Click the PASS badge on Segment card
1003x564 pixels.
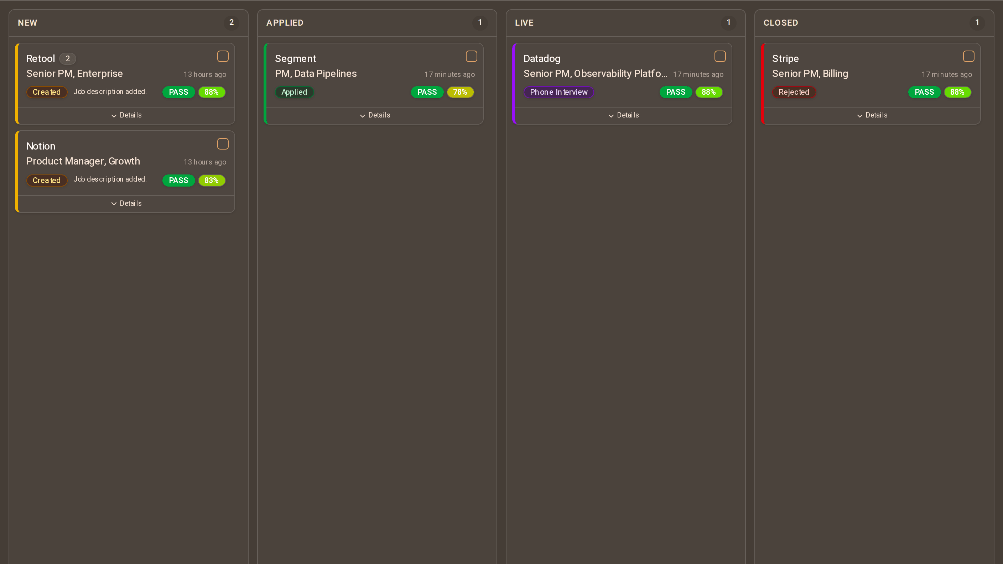point(427,92)
